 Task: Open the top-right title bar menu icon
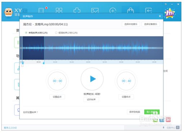tap(166, 4)
